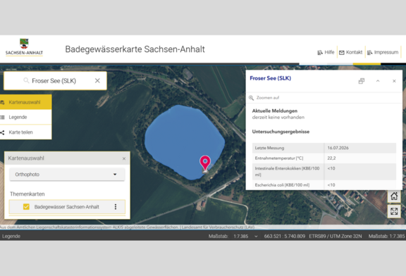Viewport: 406px width, 276px height.
Task: Close the Kartenauswahl panel
Action: tap(124, 158)
